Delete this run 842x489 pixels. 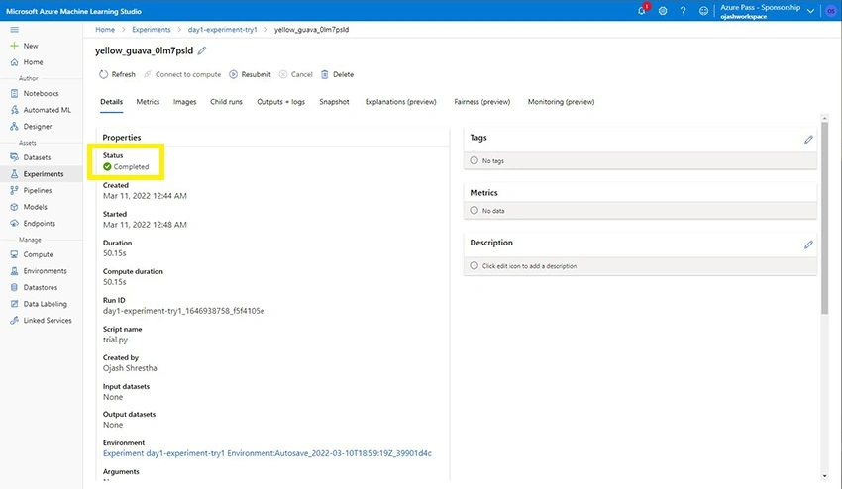click(337, 74)
